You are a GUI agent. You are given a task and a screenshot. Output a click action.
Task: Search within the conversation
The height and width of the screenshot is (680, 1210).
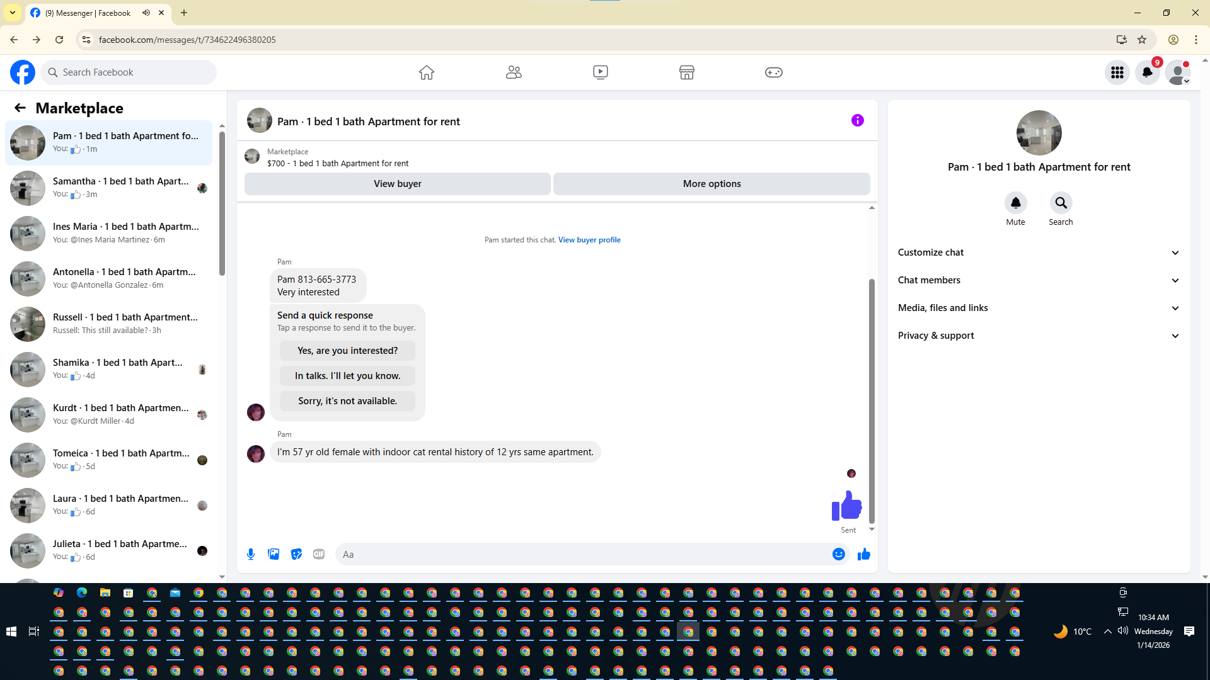tap(1061, 203)
